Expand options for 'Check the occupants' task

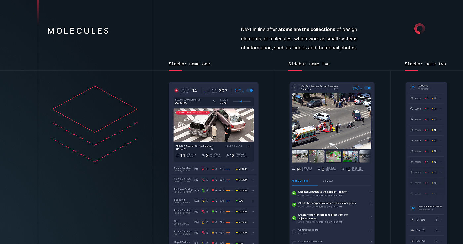[370, 203]
